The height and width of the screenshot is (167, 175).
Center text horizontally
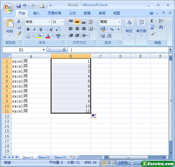tap(77, 29)
